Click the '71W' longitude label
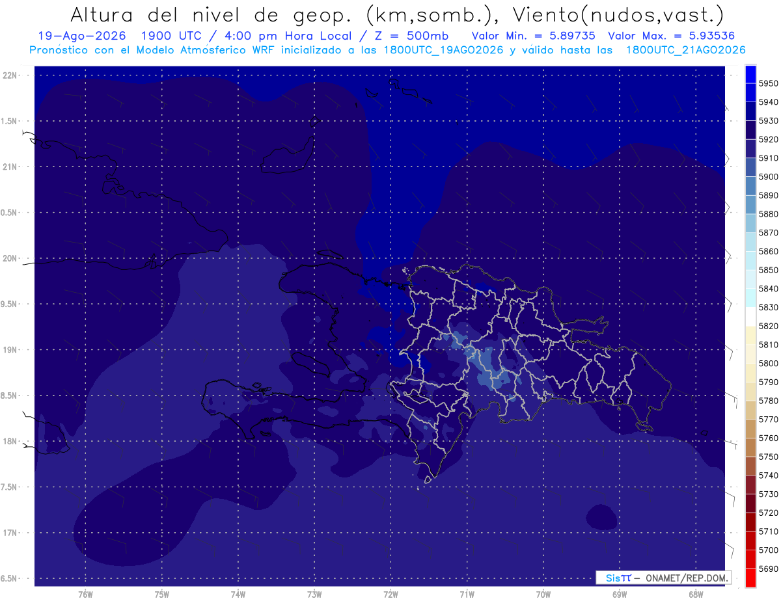 tap(467, 595)
